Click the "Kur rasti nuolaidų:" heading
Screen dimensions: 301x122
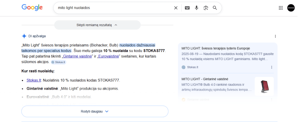tap(38, 71)
